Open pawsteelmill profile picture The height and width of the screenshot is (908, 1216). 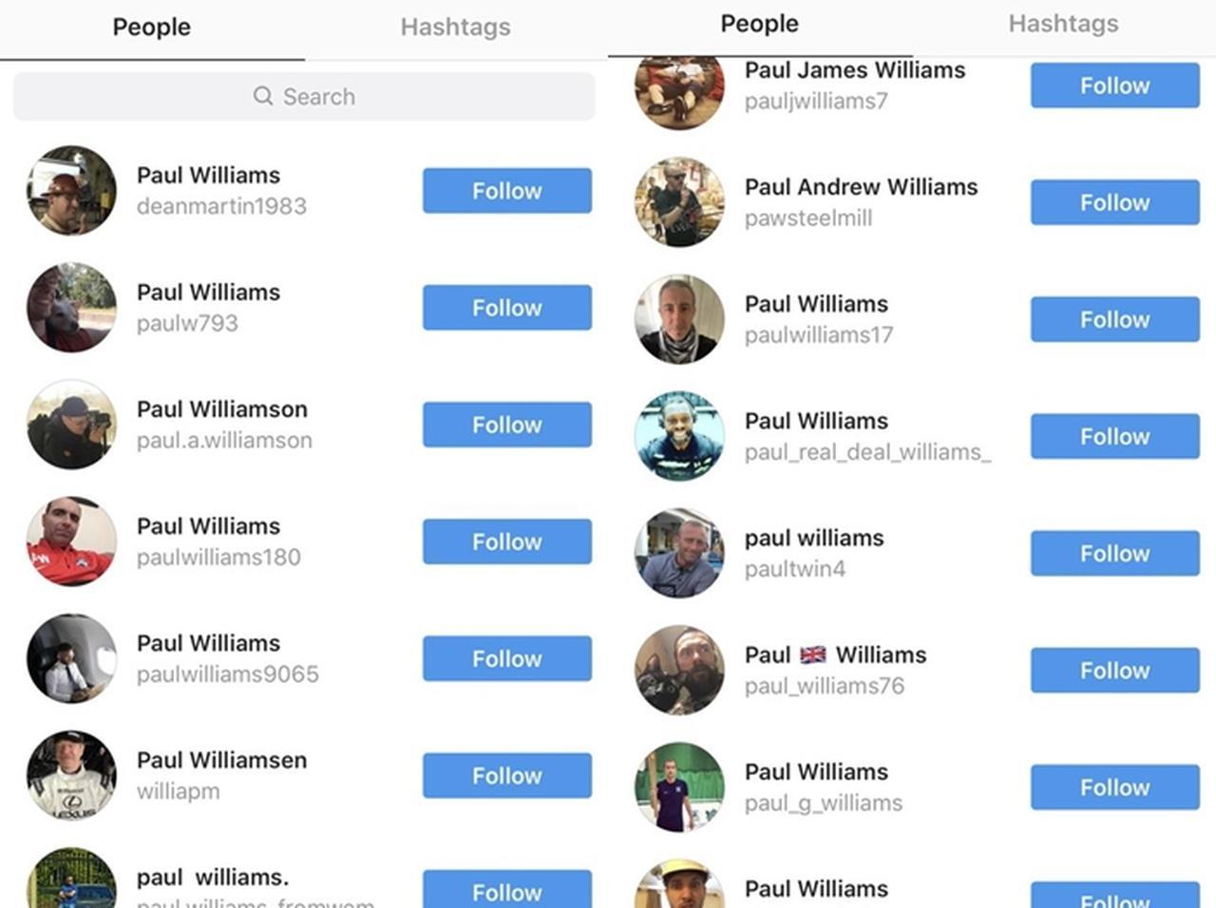pyautogui.click(x=679, y=202)
